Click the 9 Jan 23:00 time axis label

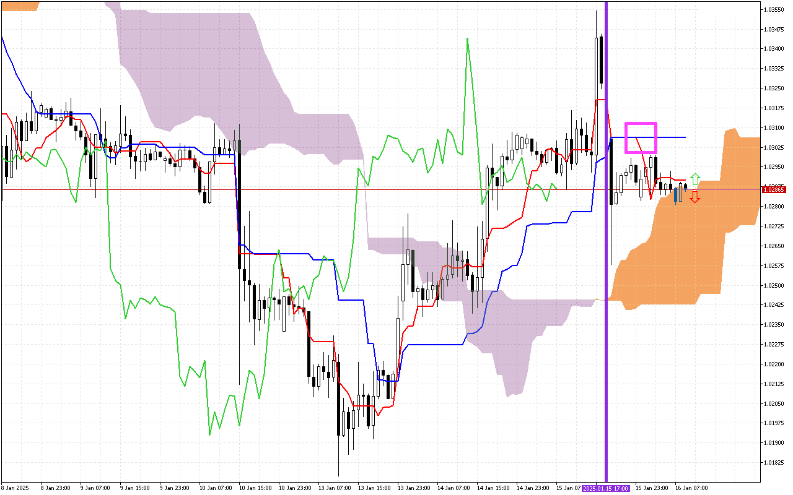tap(173, 488)
